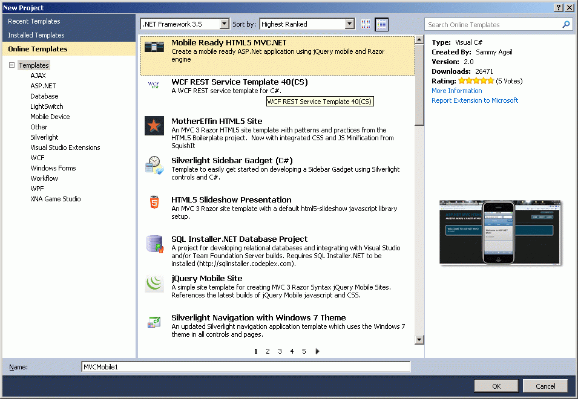
Task: Click the template list scrollbar thumb
Action: coord(419,85)
